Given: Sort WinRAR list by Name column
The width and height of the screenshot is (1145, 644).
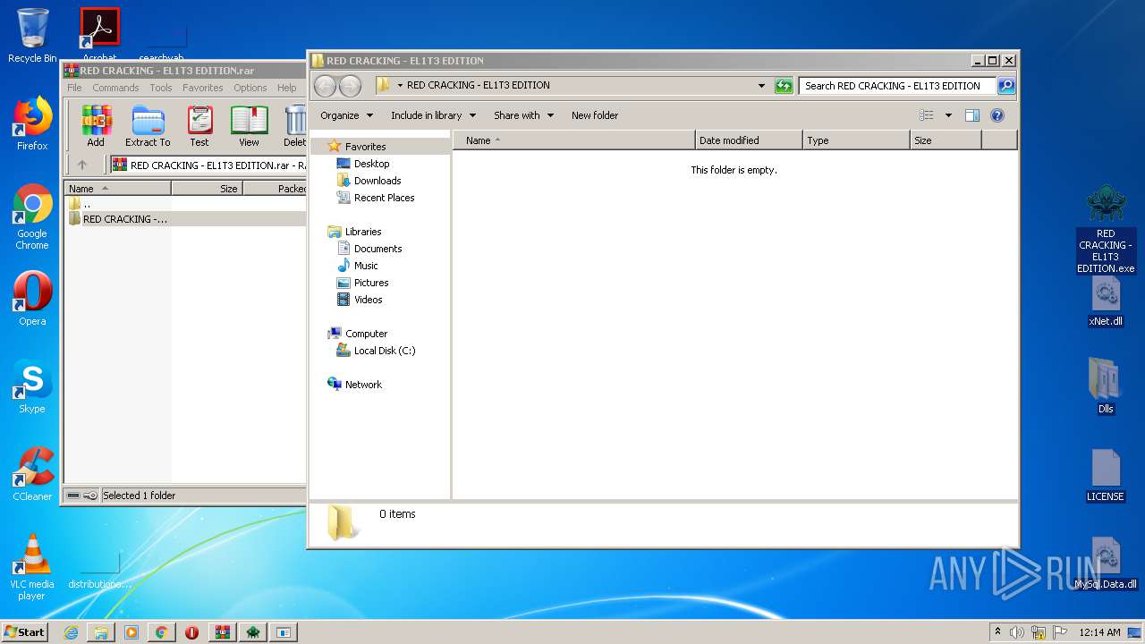Looking at the screenshot, I should tap(117, 188).
